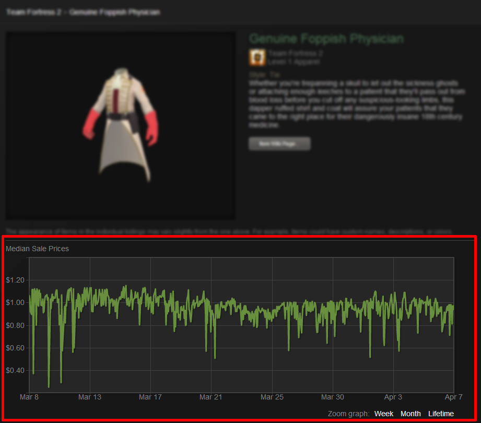481x423 pixels.
Task: Open the Genuine Foppish Physician breadcrumb link
Action: (x=114, y=12)
